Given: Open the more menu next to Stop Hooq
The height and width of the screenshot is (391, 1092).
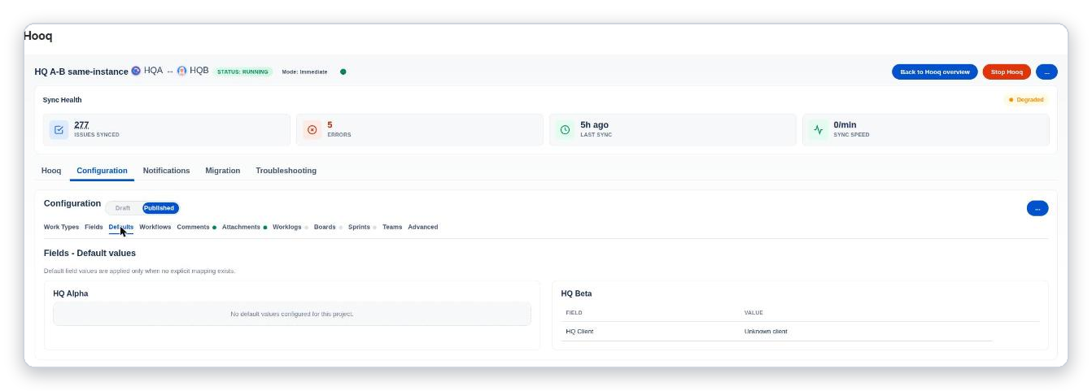Looking at the screenshot, I should tap(1046, 72).
